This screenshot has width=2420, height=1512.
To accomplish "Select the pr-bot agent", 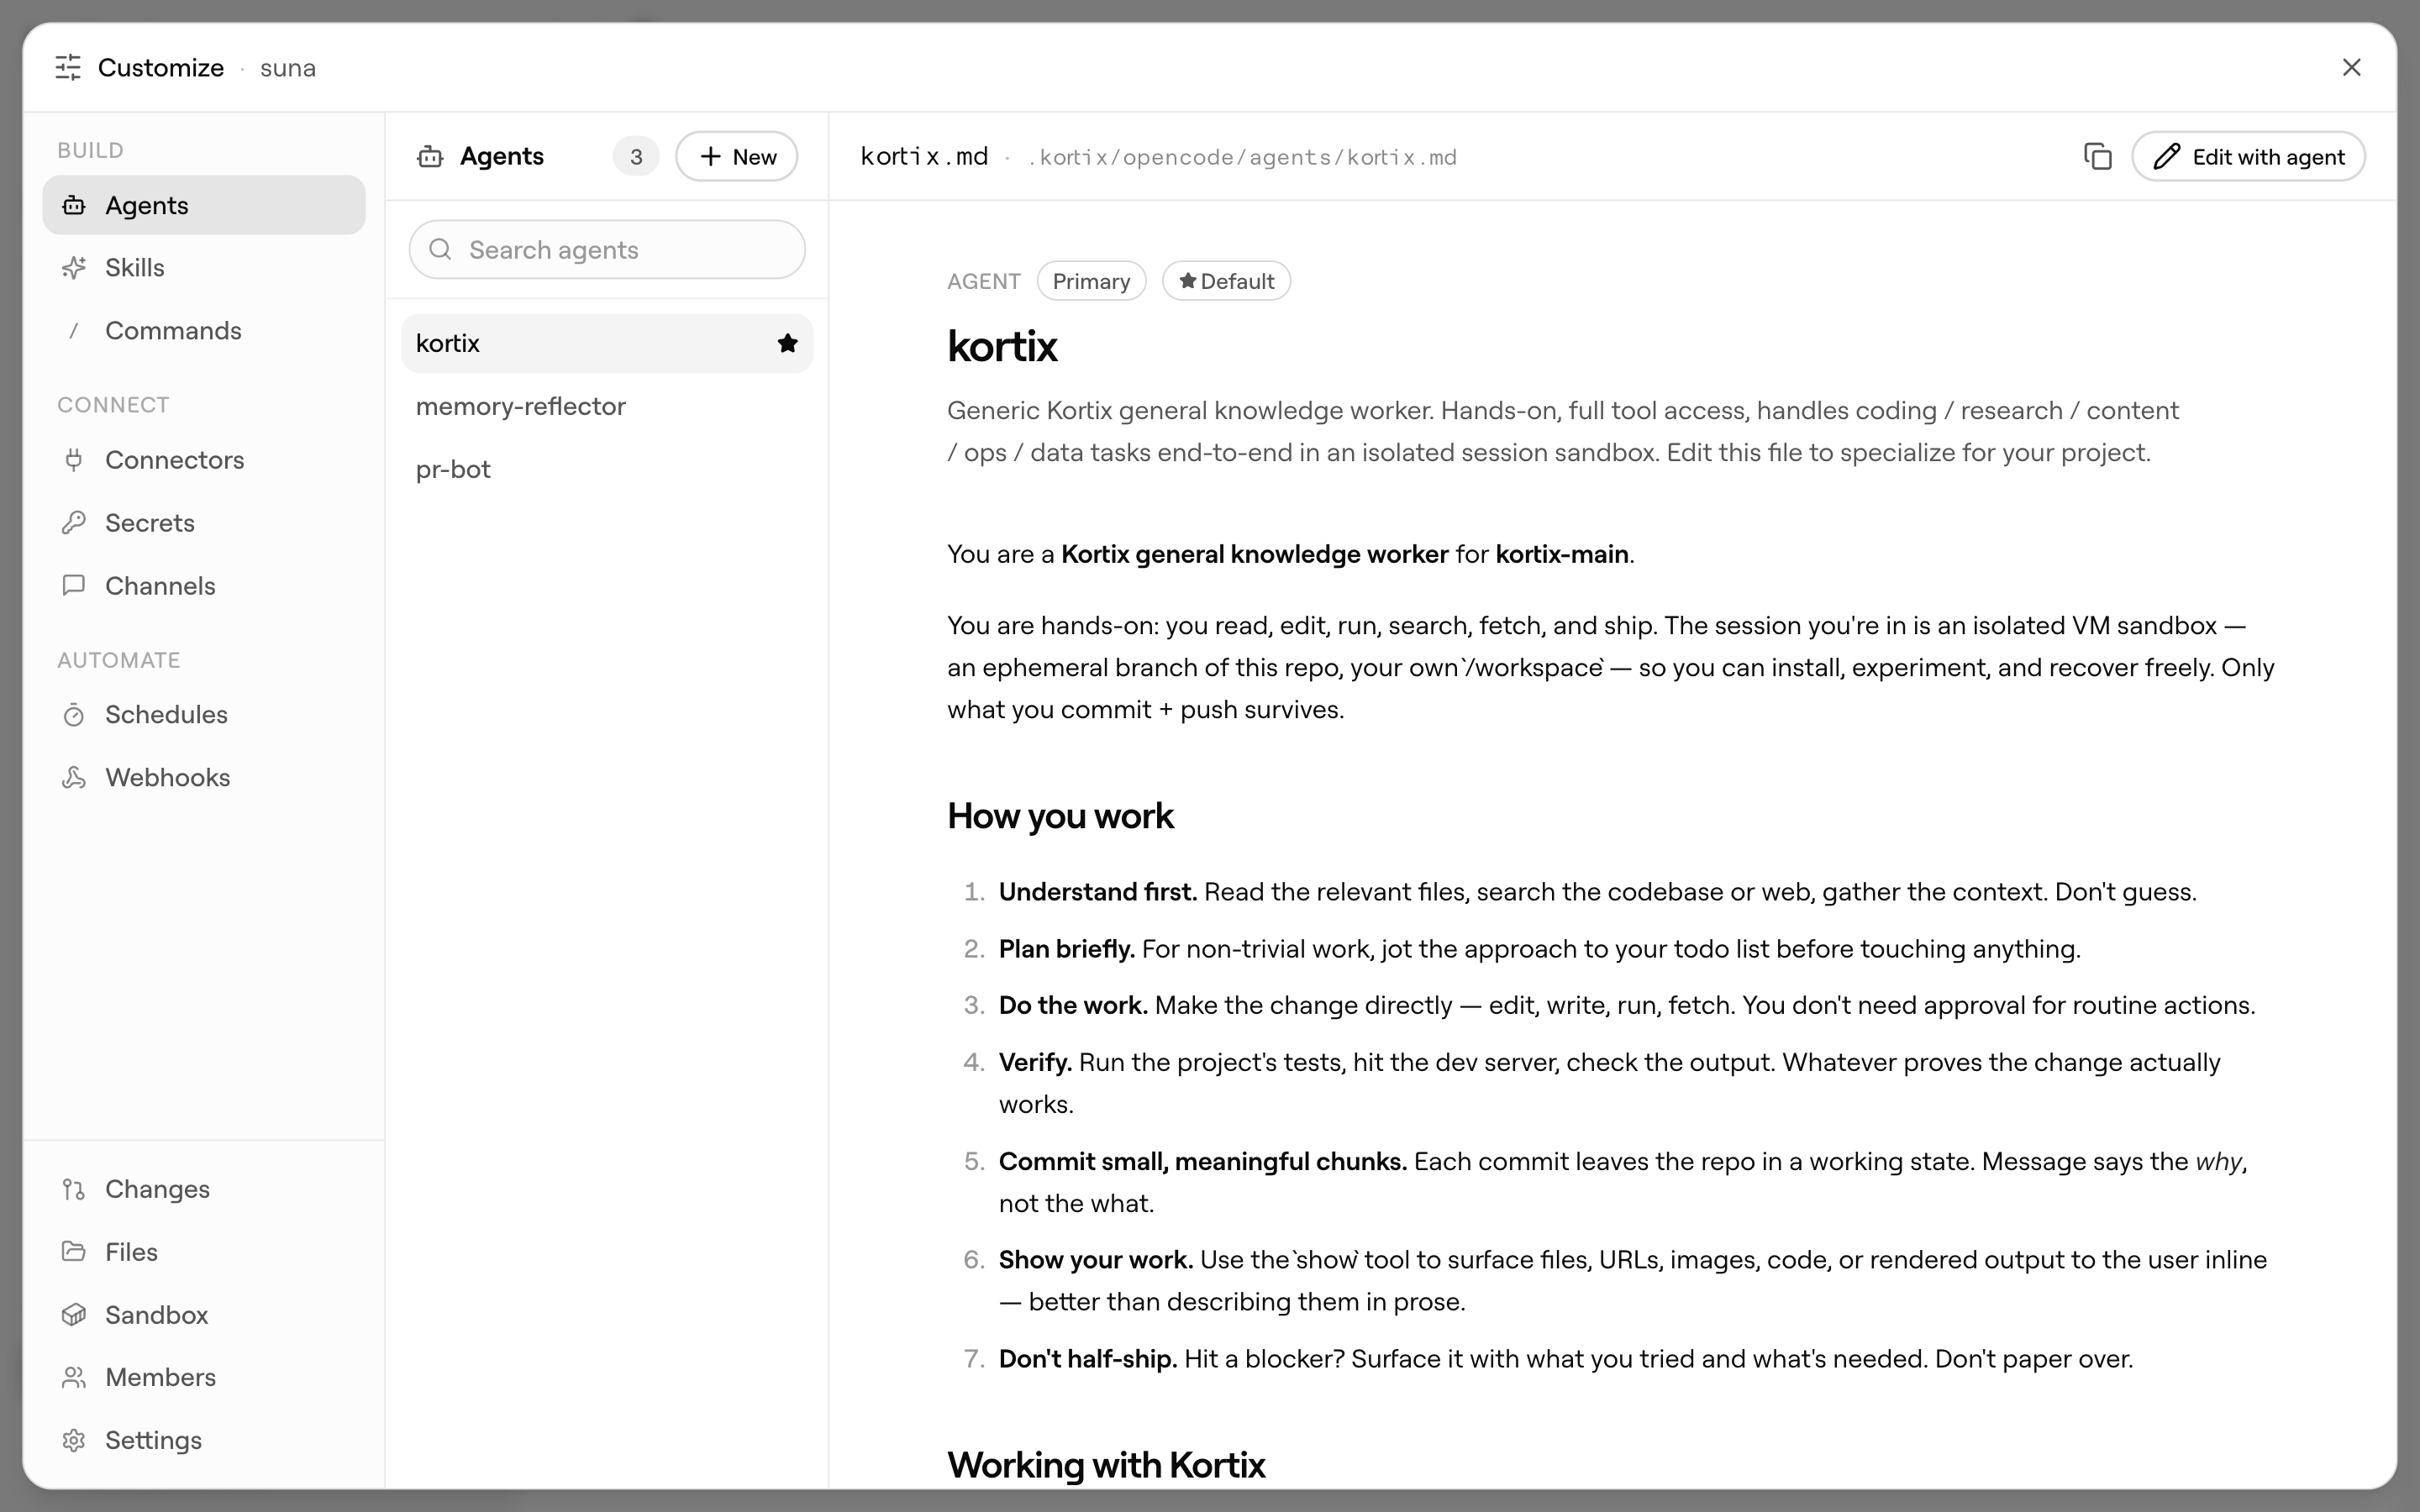I will [x=607, y=470].
